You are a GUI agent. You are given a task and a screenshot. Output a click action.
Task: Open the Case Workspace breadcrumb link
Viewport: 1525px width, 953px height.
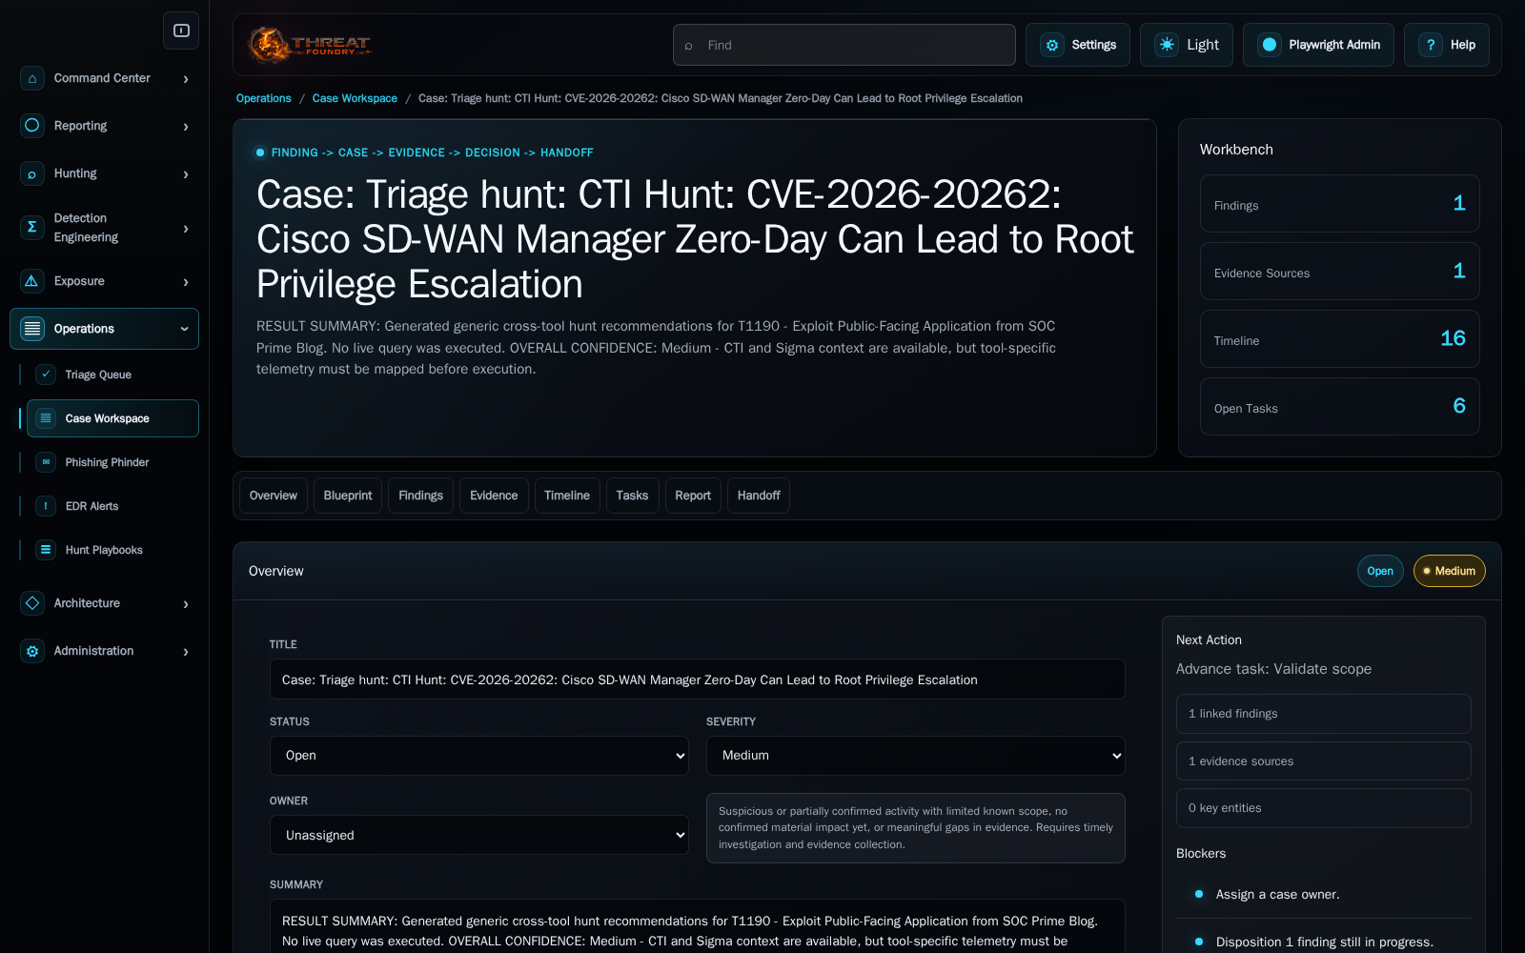[x=355, y=98]
